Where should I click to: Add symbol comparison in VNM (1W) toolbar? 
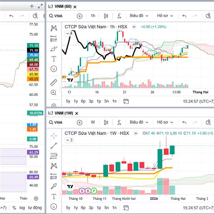(x=80, y=123)
